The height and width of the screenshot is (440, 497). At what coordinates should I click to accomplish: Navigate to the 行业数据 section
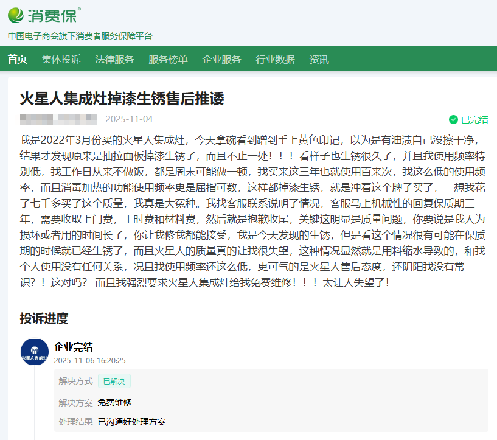coord(275,59)
